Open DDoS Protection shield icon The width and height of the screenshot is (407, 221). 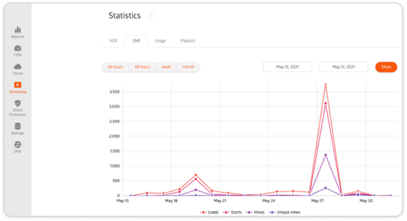point(17,103)
